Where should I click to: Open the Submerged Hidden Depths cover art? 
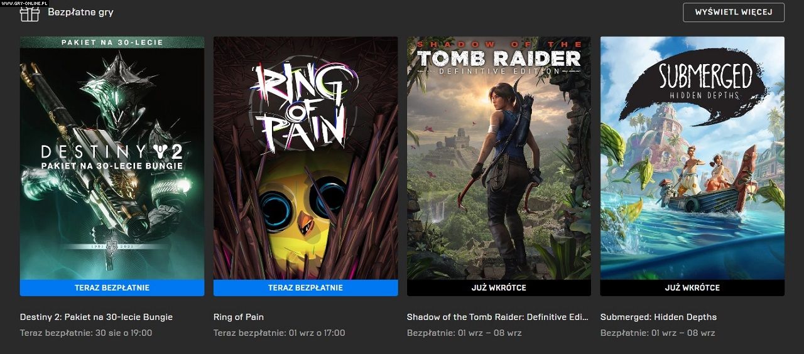(x=692, y=158)
